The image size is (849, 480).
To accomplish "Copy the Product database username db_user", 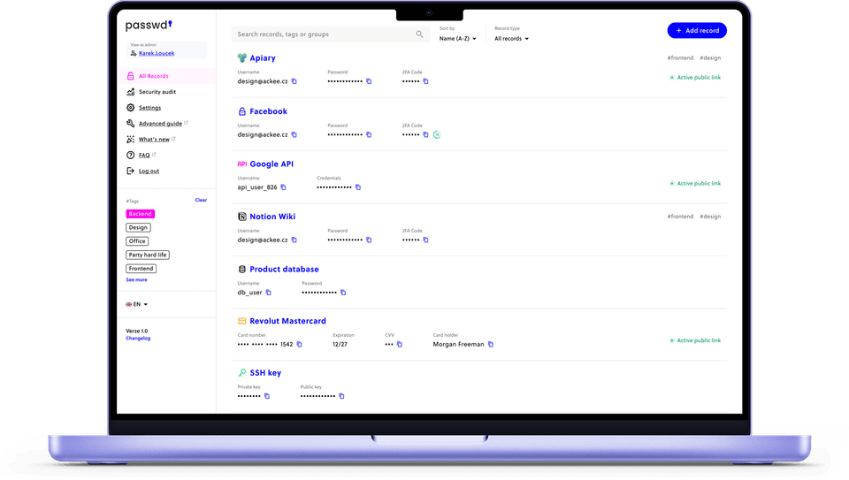I will point(269,293).
